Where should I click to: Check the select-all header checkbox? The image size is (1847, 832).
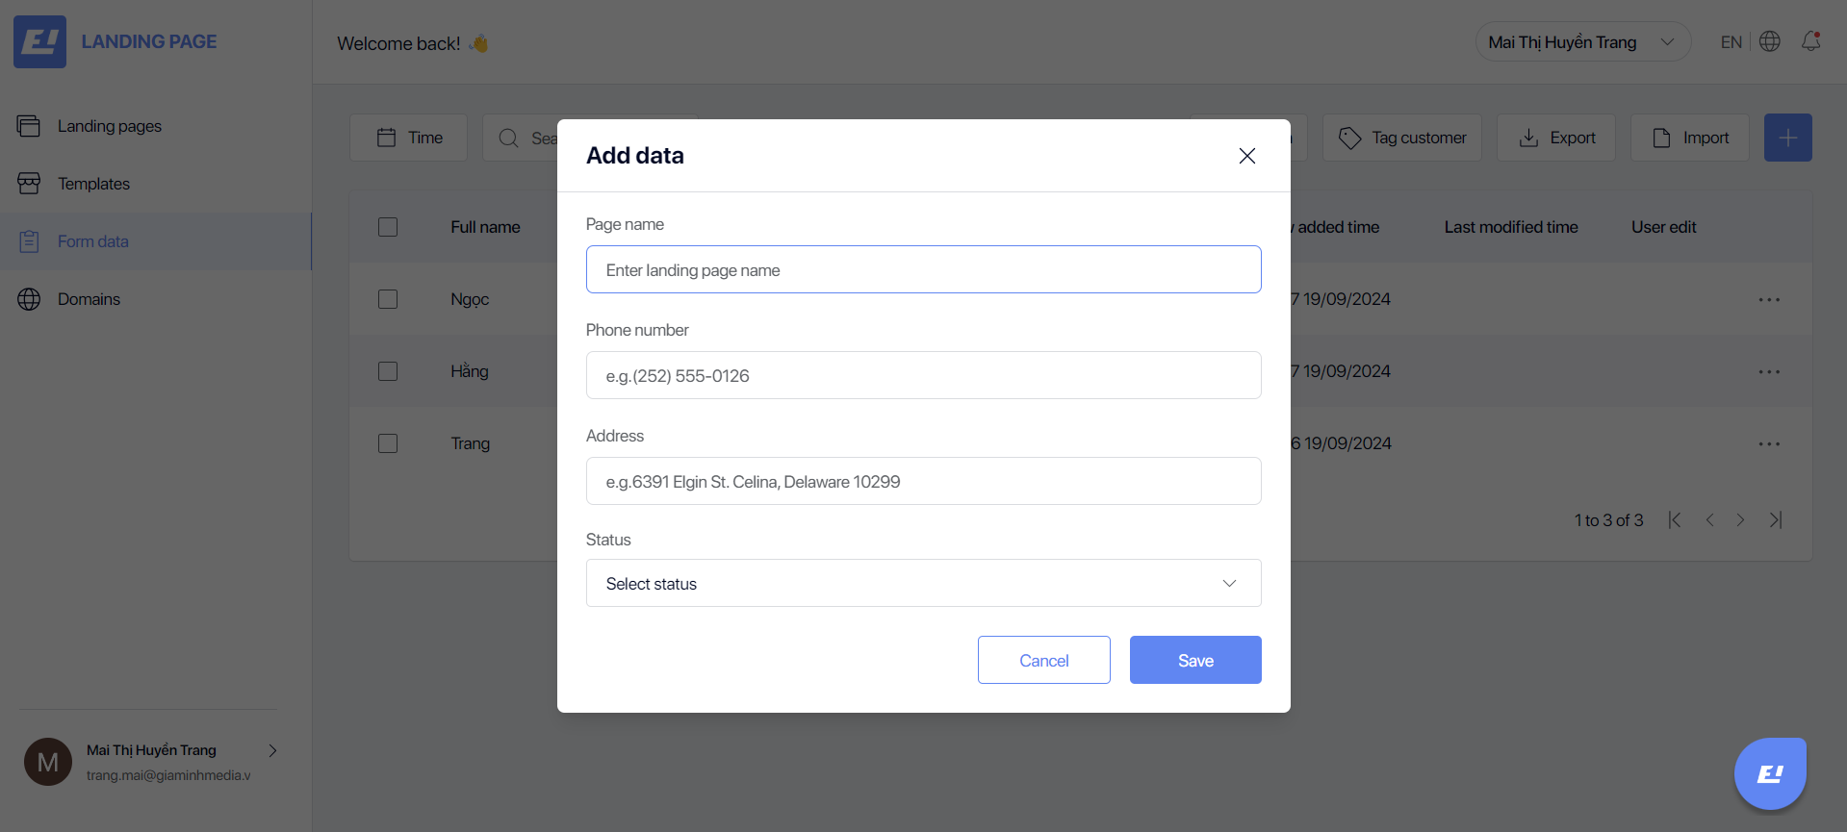click(388, 227)
